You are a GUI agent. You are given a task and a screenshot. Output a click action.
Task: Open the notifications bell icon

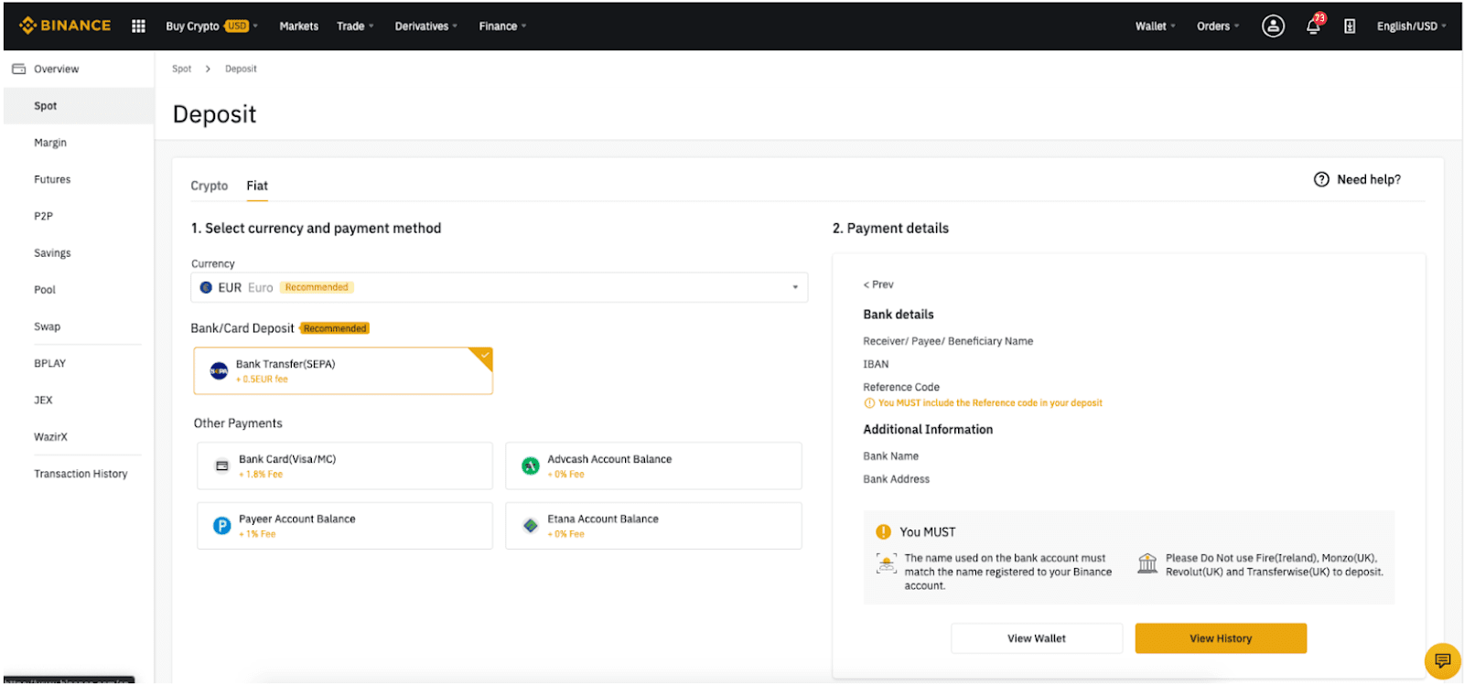coord(1313,26)
